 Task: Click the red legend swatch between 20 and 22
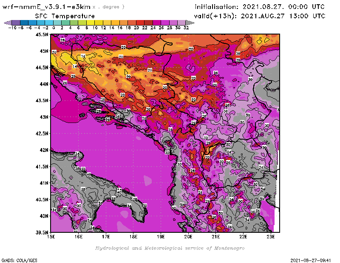140,23
